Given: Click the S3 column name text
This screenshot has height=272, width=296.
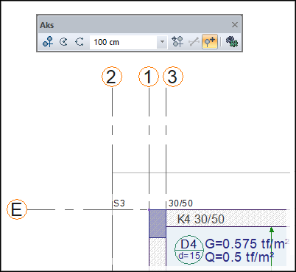Looking at the screenshot, I should click(119, 203).
